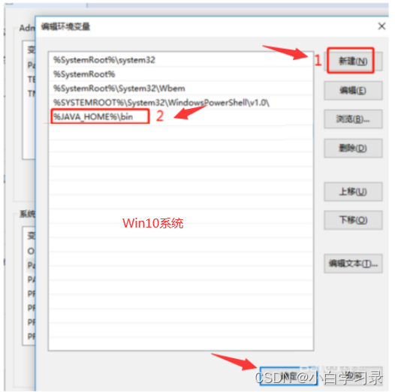The image size is (395, 392).
Task: Select the %SystemRoot%\system32 entry
Action: pos(181,60)
